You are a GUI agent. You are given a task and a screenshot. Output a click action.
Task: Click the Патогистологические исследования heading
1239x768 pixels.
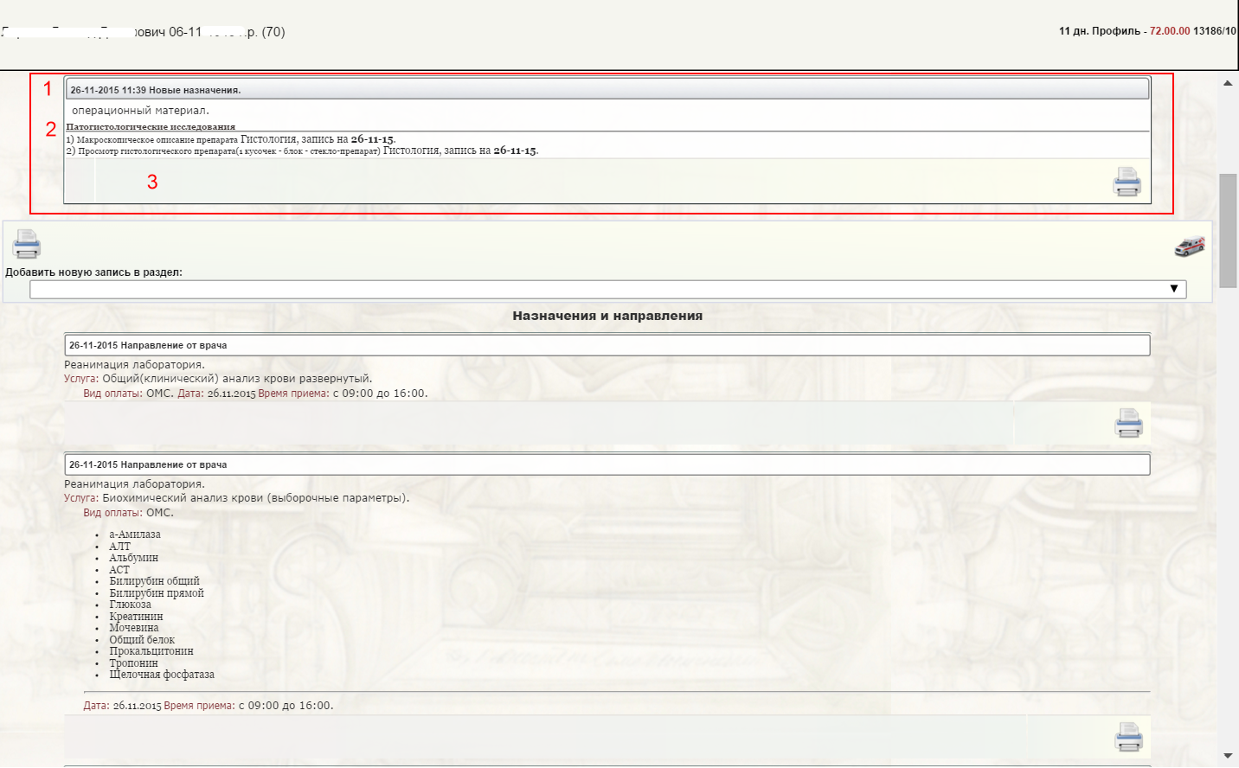tap(151, 127)
